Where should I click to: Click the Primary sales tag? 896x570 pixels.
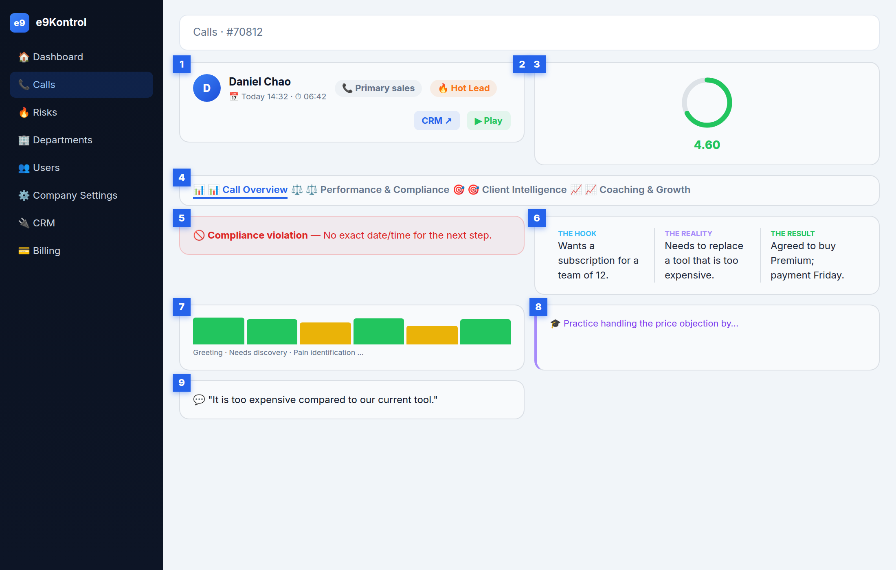378,88
